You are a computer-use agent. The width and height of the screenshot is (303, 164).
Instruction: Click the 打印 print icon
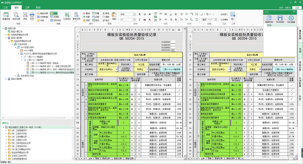pyautogui.click(x=32, y=15)
